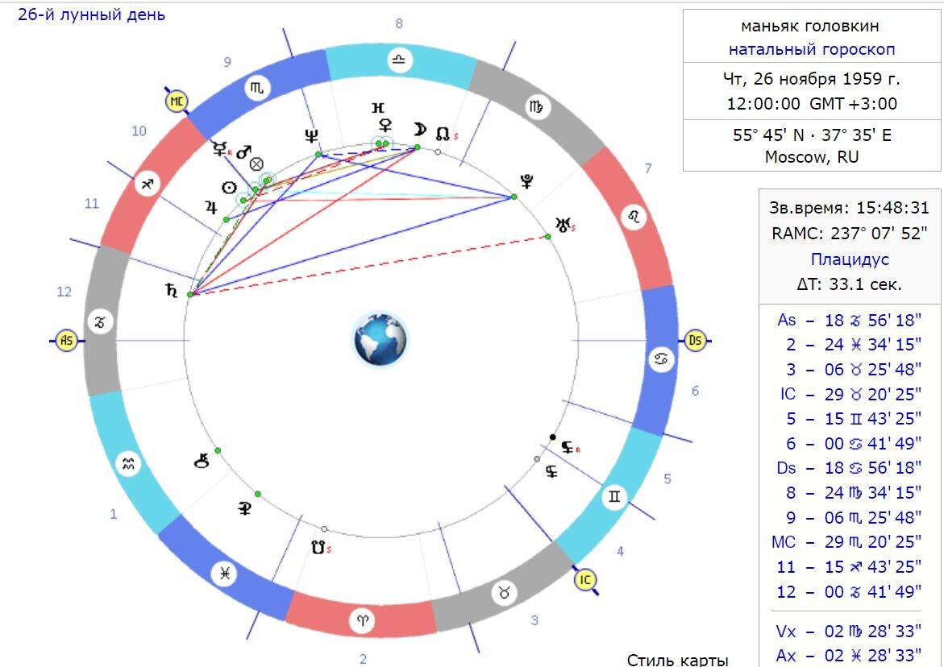Select the Capricorn sign on the zodiac ring

pyautogui.click(x=100, y=321)
